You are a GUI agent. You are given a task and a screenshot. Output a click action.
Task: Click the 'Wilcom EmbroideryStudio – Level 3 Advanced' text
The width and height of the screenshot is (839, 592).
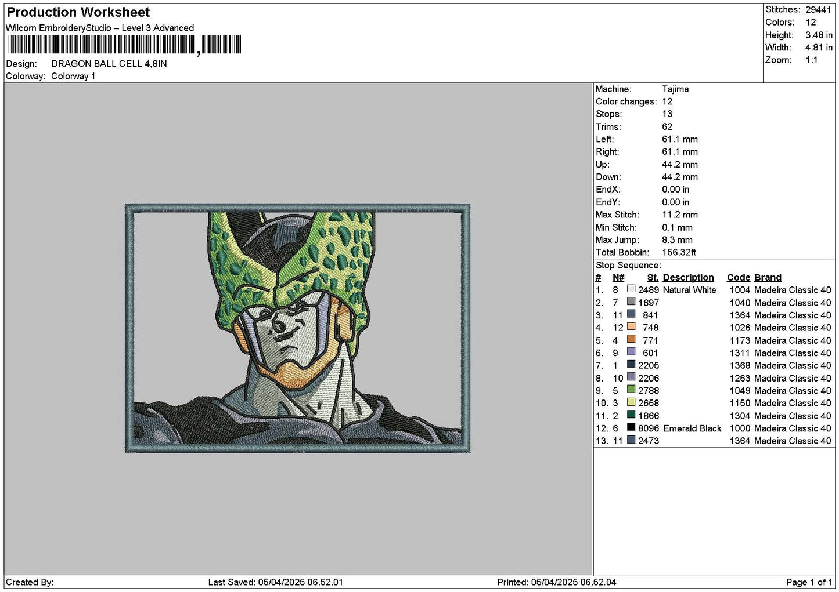[x=100, y=28]
